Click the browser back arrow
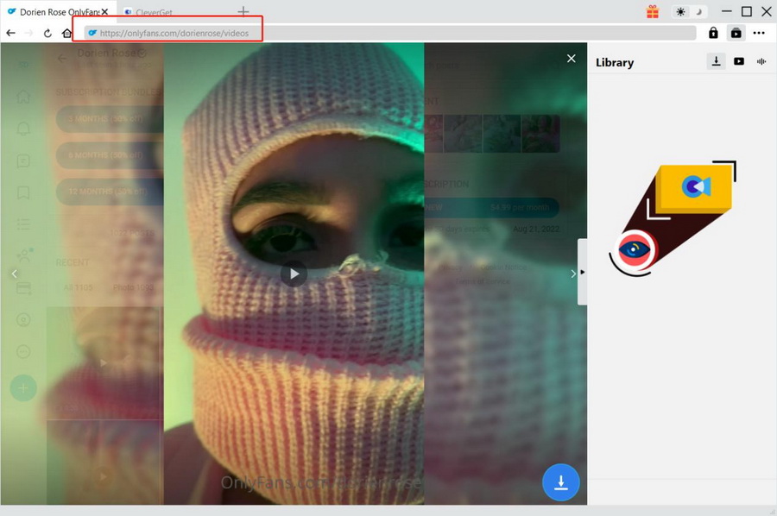This screenshot has height=516, width=777. coord(10,33)
